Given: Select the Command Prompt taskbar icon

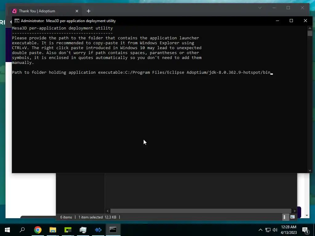Looking at the screenshot, I should tap(113, 230).
